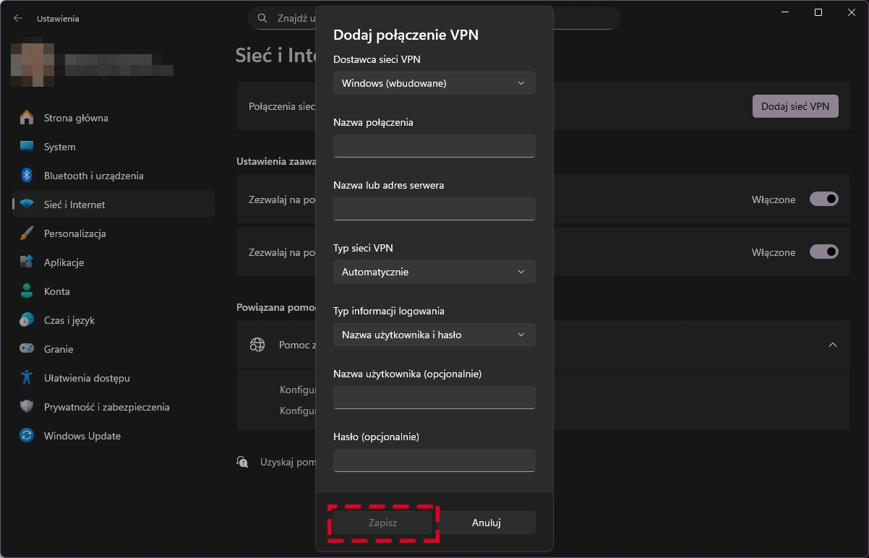Viewport: 869px width, 558px height.
Task: Open the Konta settings section
Action: 56,291
